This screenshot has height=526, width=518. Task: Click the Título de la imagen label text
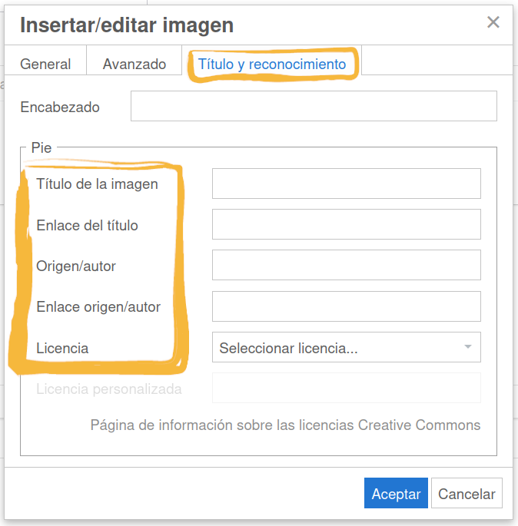point(97,184)
